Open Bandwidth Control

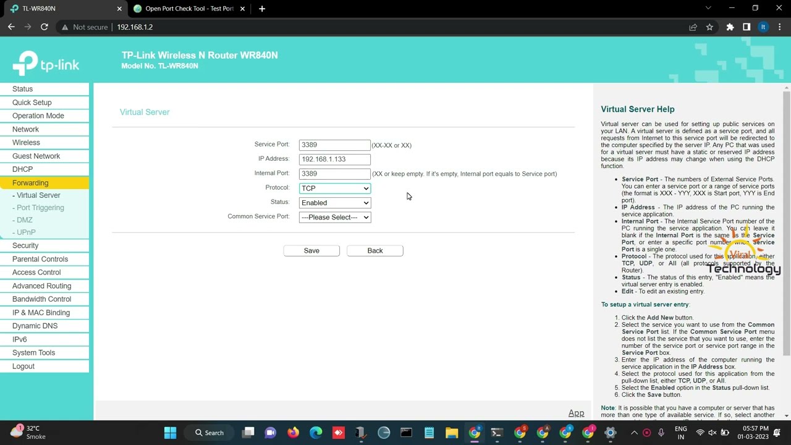pos(44,299)
